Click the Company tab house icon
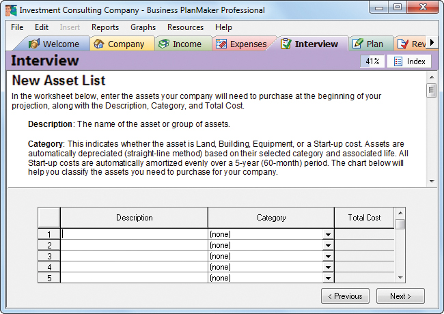Screen dimensions: 444x314 point(99,44)
